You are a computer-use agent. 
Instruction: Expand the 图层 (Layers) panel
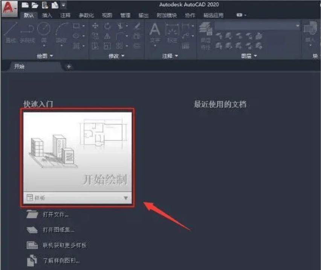point(249,56)
